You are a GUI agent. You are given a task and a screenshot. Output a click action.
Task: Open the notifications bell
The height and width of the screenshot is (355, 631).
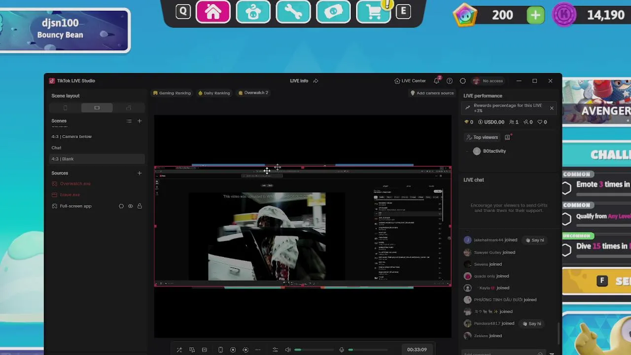click(437, 81)
